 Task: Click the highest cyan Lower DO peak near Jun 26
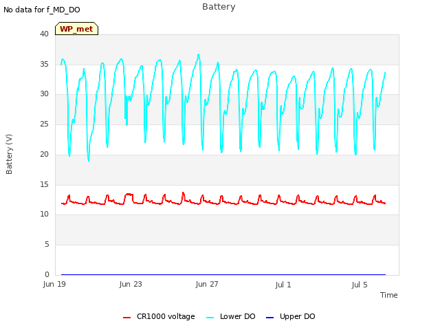(199, 54)
